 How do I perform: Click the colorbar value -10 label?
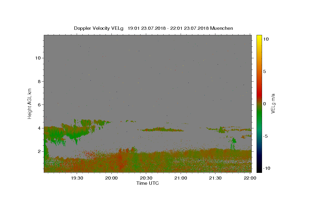coord(267,168)
